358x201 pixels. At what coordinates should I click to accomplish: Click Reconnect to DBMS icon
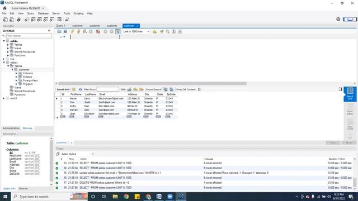click(x=67, y=20)
